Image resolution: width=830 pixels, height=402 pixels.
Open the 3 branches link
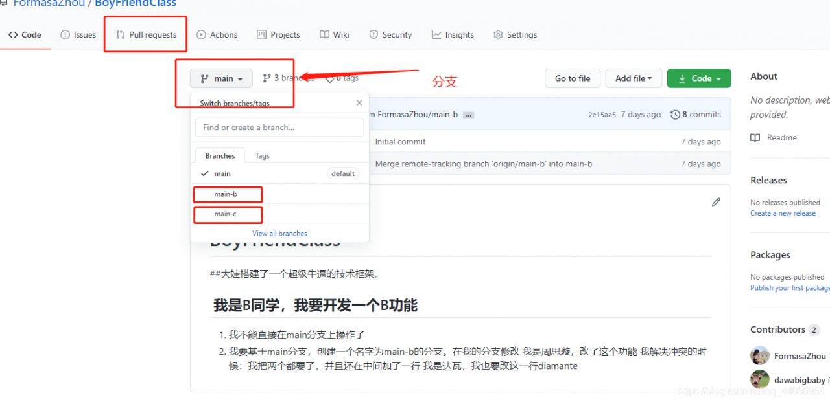coord(289,78)
